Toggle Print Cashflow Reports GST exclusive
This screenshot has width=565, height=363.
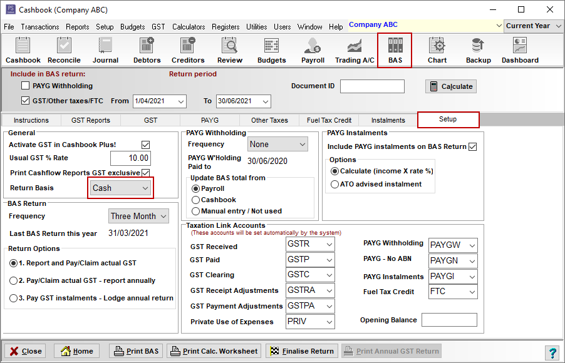(145, 173)
